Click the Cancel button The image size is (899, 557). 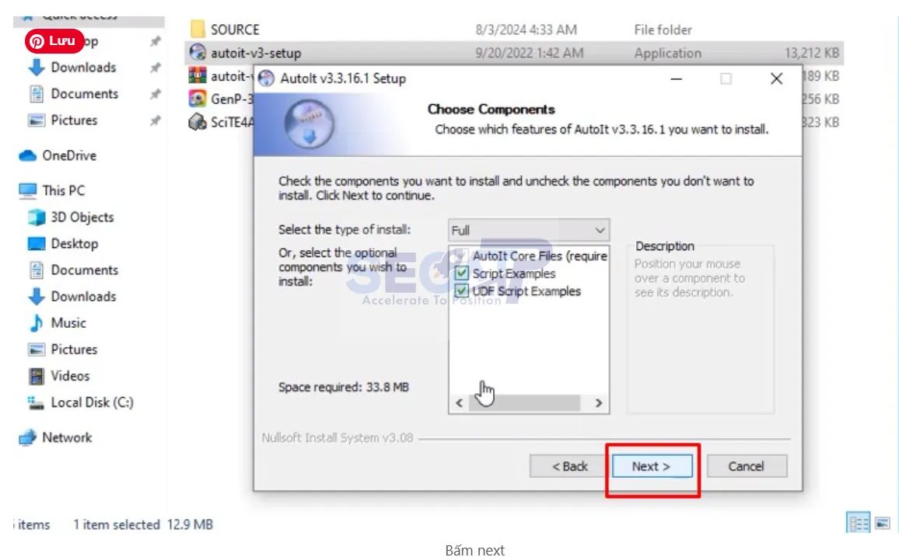[x=747, y=467]
